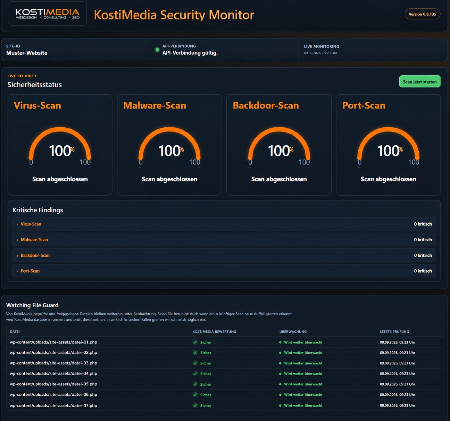
Task: Select file path datei-04.php
Action: pyautogui.click(x=53, y=374)
